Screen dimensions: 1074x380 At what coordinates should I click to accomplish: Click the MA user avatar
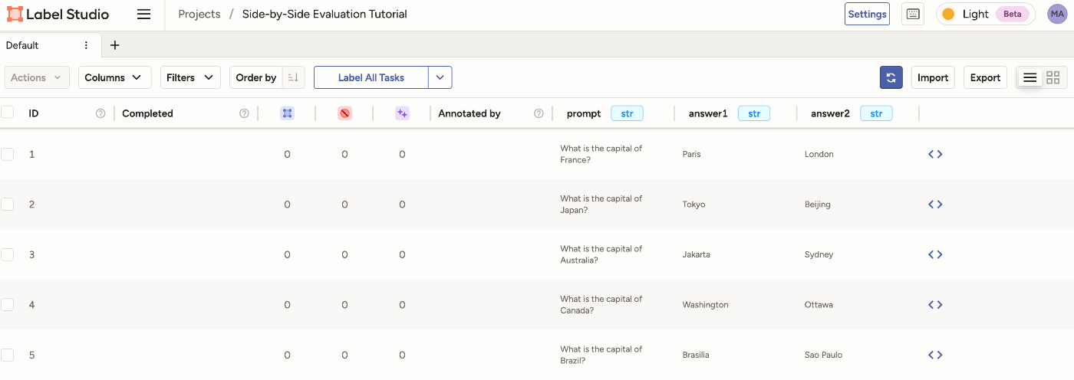coord(1057,15)
